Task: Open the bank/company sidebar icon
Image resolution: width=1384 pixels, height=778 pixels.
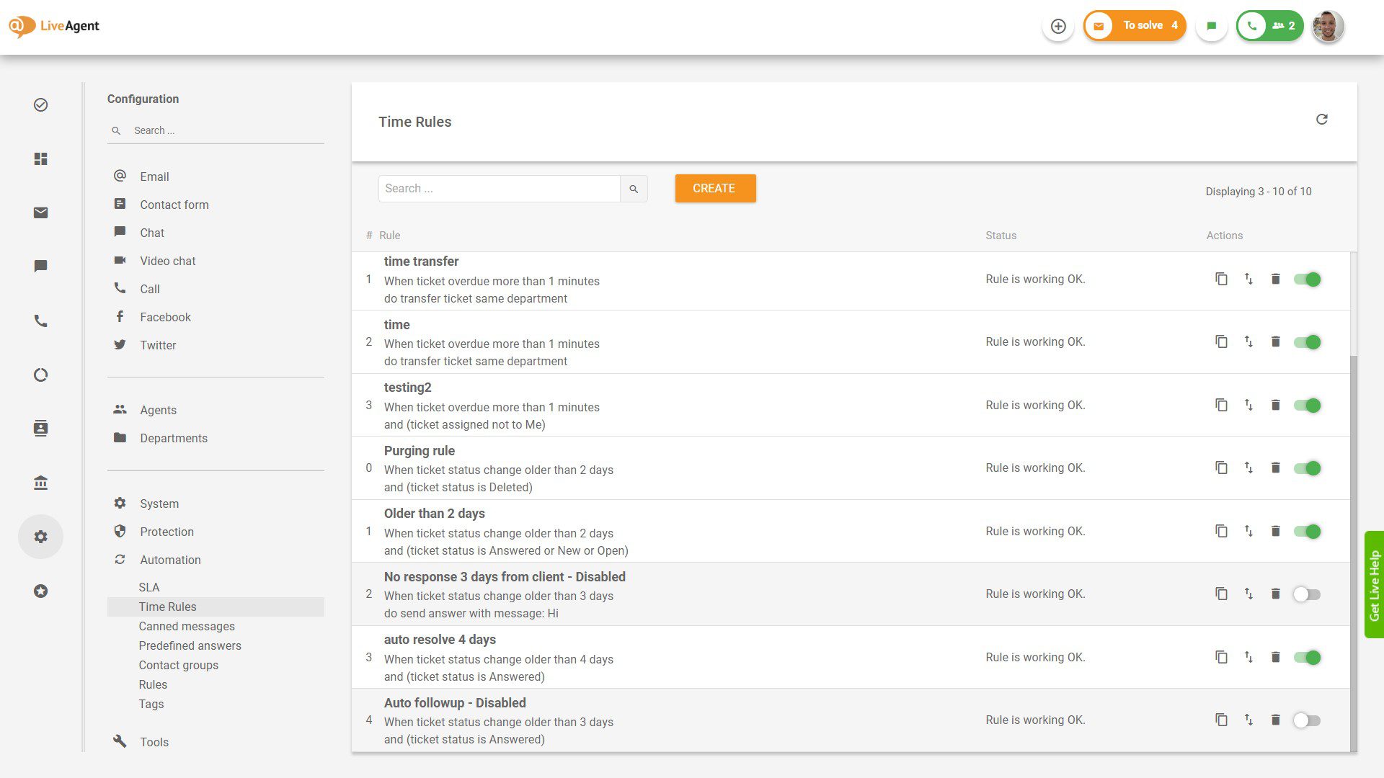Action: click(x=40, y=483)
